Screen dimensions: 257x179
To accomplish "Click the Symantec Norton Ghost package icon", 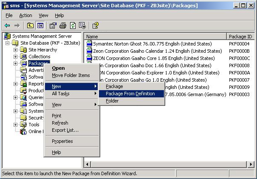I will coord(89,44).
